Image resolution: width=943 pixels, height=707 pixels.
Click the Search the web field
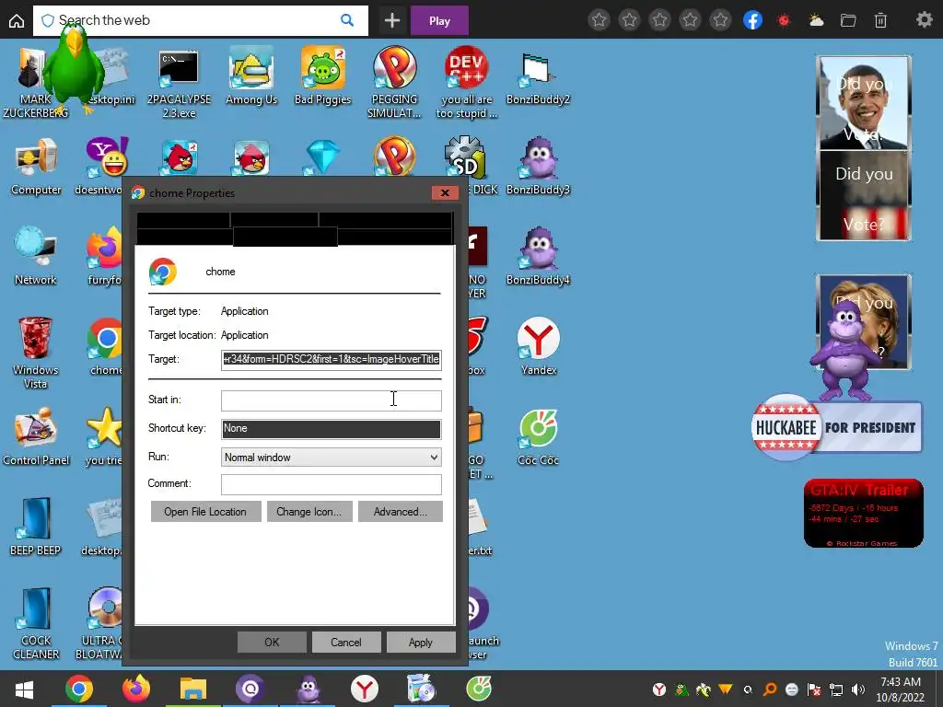click(x=200, y=20)
